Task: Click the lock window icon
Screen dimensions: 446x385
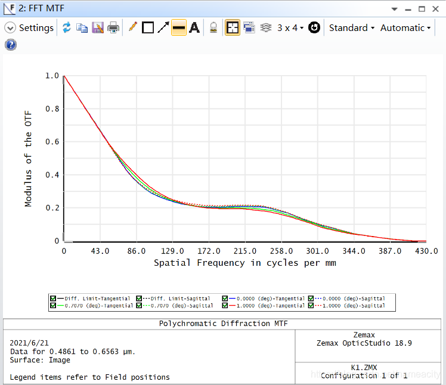Action: click(213, 28)
